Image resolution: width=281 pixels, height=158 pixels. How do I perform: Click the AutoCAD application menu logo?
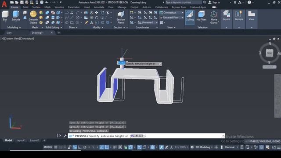click(4, 4)
